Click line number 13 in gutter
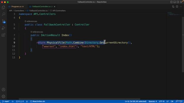The height and width of the screenshot is (103, 184). point(14,58)
